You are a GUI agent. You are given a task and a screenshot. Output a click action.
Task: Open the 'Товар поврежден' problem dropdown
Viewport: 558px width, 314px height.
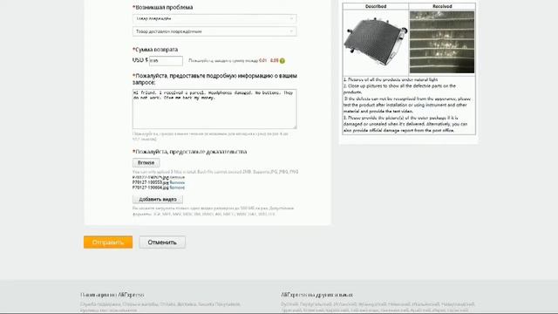214,19
